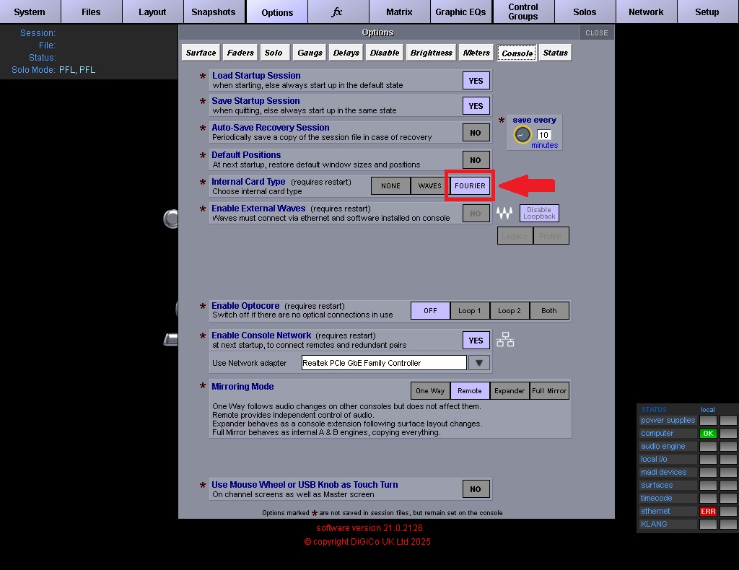Switch to the Solo tab
Screen dimensions: 739x570
[x=274, y=53]
